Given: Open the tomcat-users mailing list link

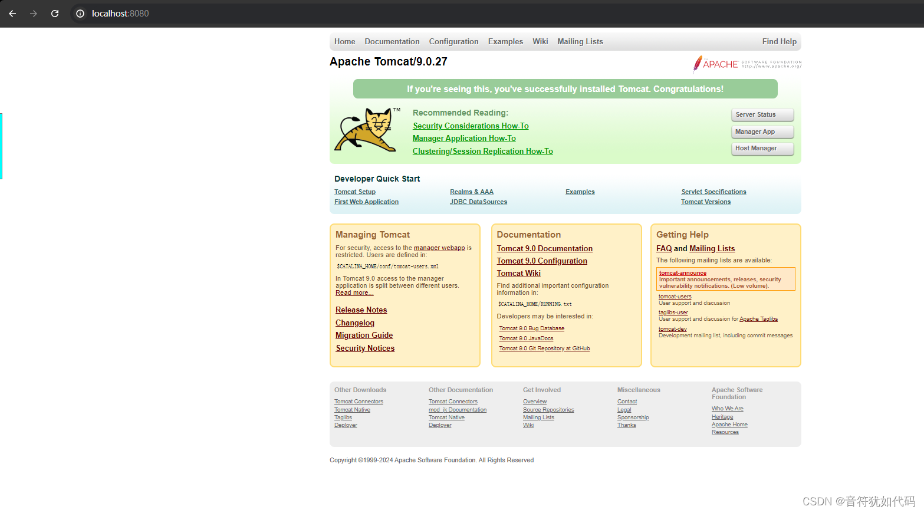Looking at the screenshot, I should [x=675, y=297].
